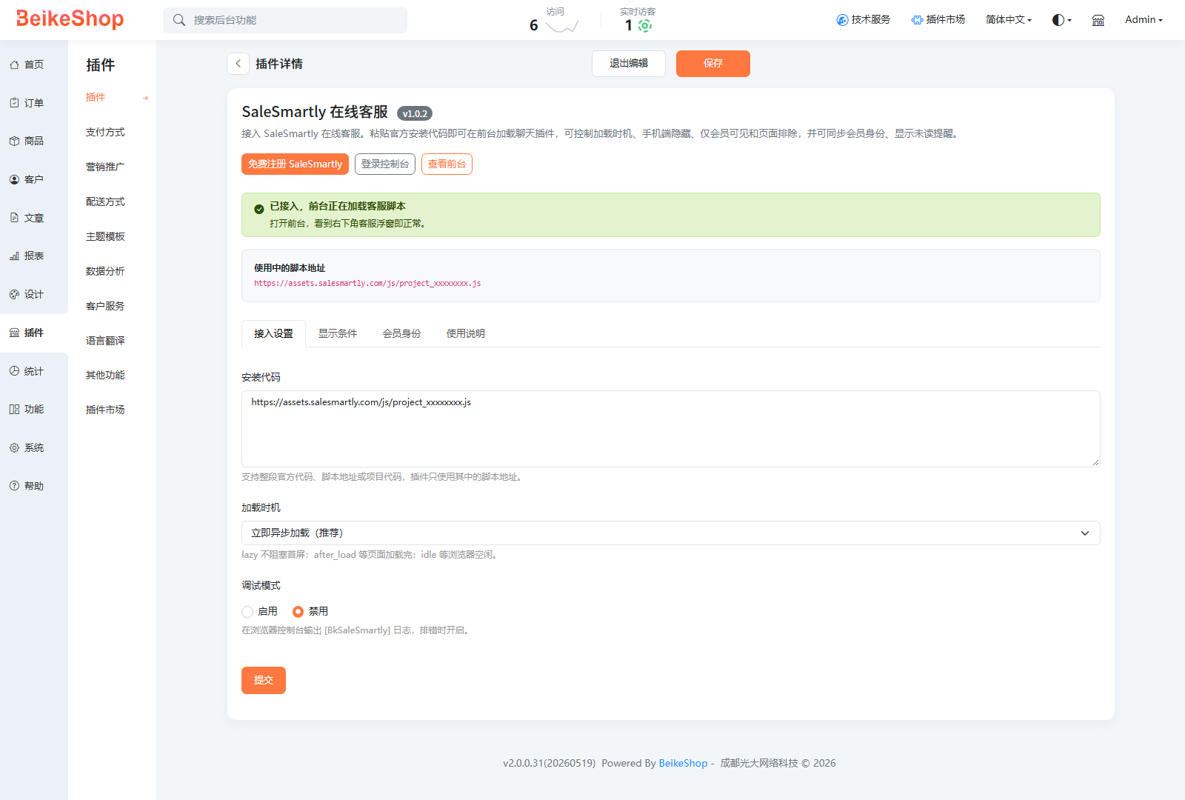The height and width of the screenshot is (800, 1185).
Task: Open the Admin account dropdown
Action: (x=1144, y=20)
